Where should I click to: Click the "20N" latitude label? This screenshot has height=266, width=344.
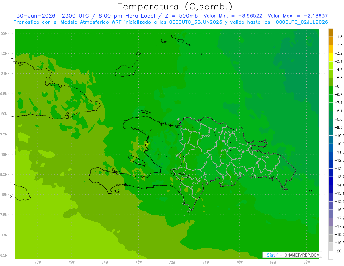5,114
